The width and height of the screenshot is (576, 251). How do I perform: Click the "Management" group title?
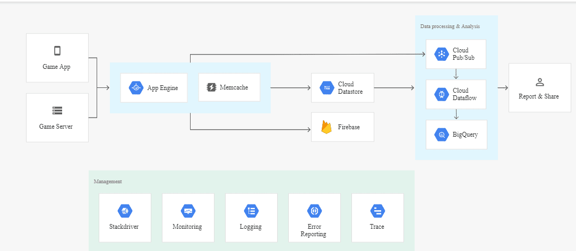point(108,182)
